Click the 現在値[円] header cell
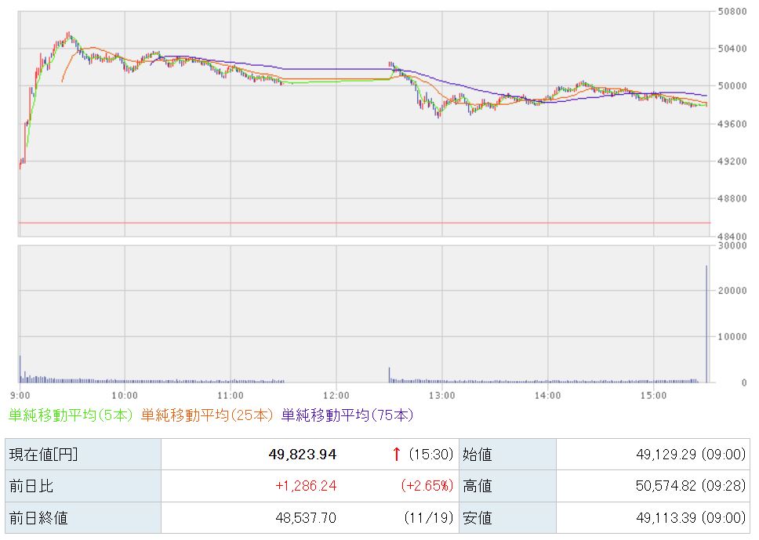The width and height of the screenshot is (759, 540). coord(43,454)
